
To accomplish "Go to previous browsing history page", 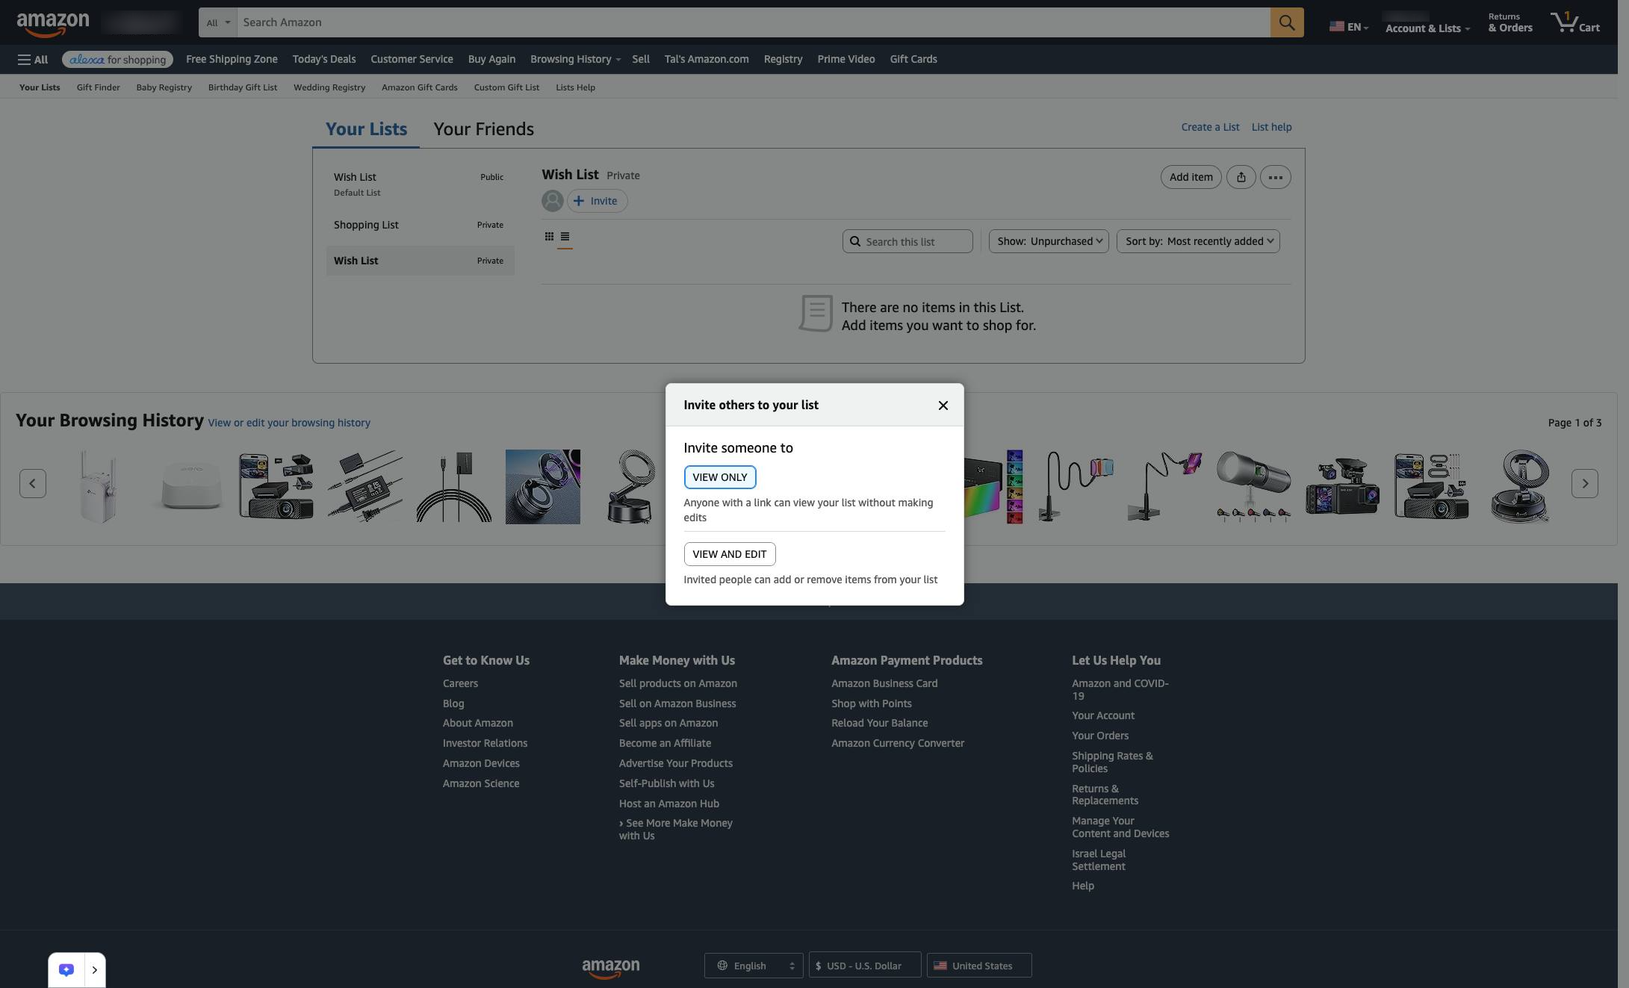I will click(32, 484).
